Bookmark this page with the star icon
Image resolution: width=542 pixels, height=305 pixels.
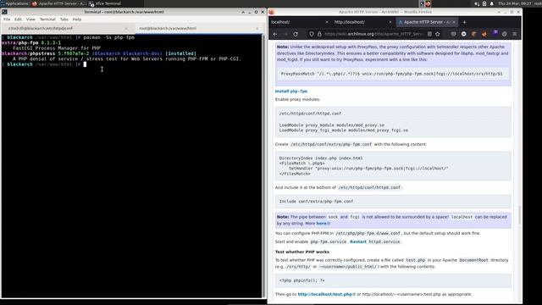tap(438, 34)
